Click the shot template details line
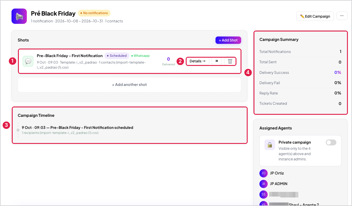The width and height of the screenshot is (352, 206). tap(91, 65)
